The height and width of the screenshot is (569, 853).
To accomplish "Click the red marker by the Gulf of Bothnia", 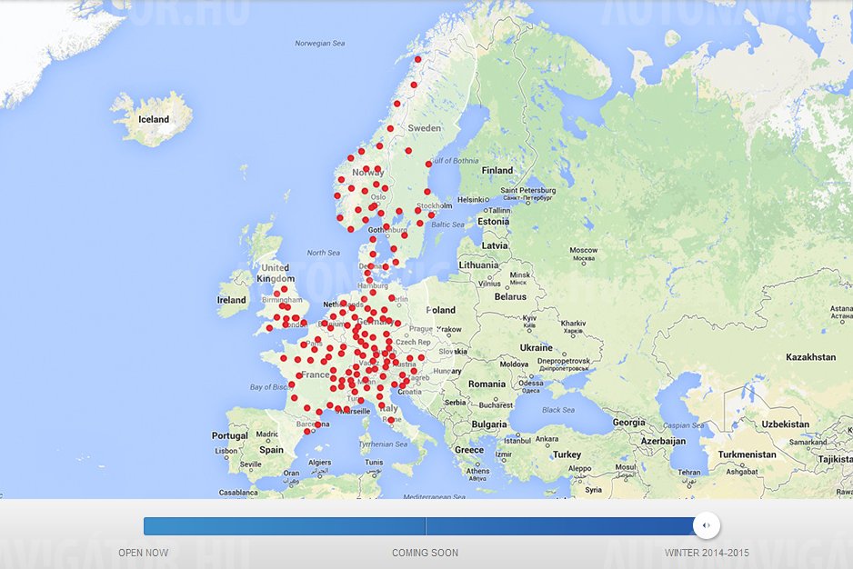I will [428, 165].
